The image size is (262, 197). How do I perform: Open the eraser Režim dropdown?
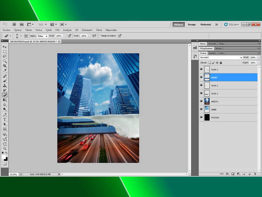[43, 35]
